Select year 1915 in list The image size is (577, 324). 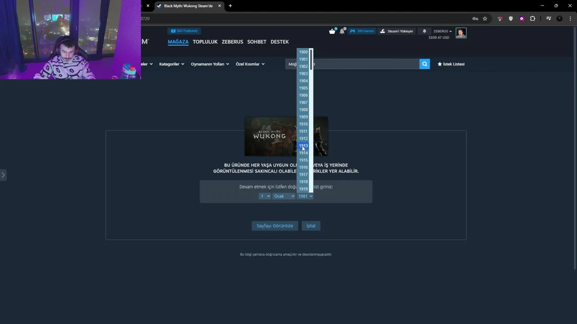coord(303,160)
